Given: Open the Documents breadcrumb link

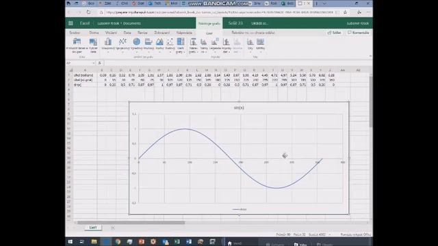Looking at the screenshot, I should [132, 23].
